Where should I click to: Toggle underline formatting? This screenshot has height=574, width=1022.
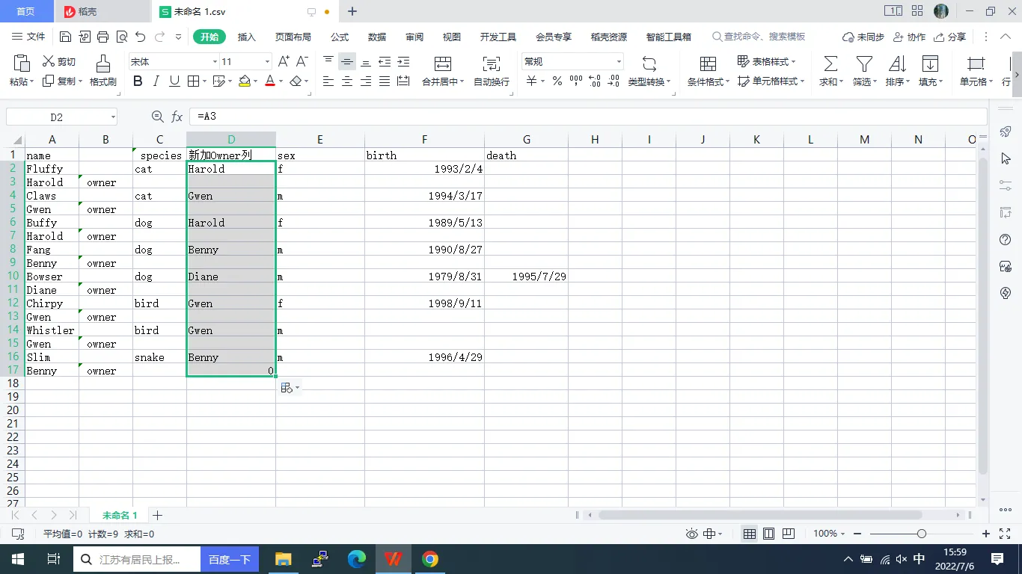point(174,81)
